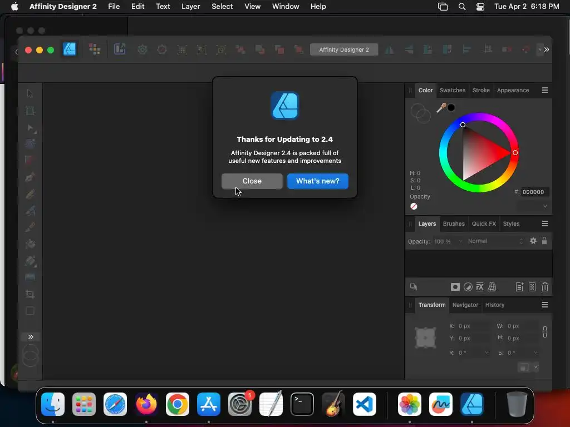Open Transform panel options menu
This screenshot has height=427, width=570.
(x=544, y=305)
